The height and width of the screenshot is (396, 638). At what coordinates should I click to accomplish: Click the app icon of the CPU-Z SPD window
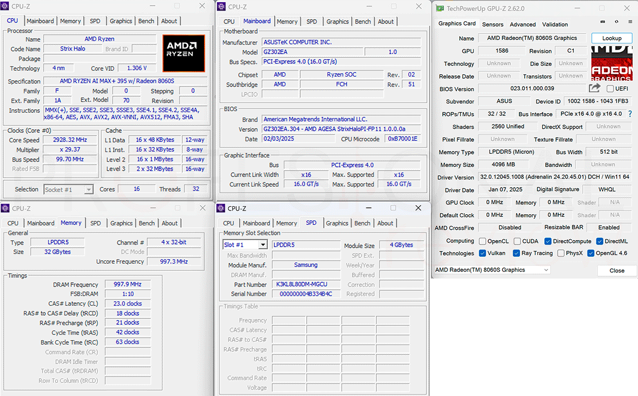pyautogui.click(x=222, y=208)
